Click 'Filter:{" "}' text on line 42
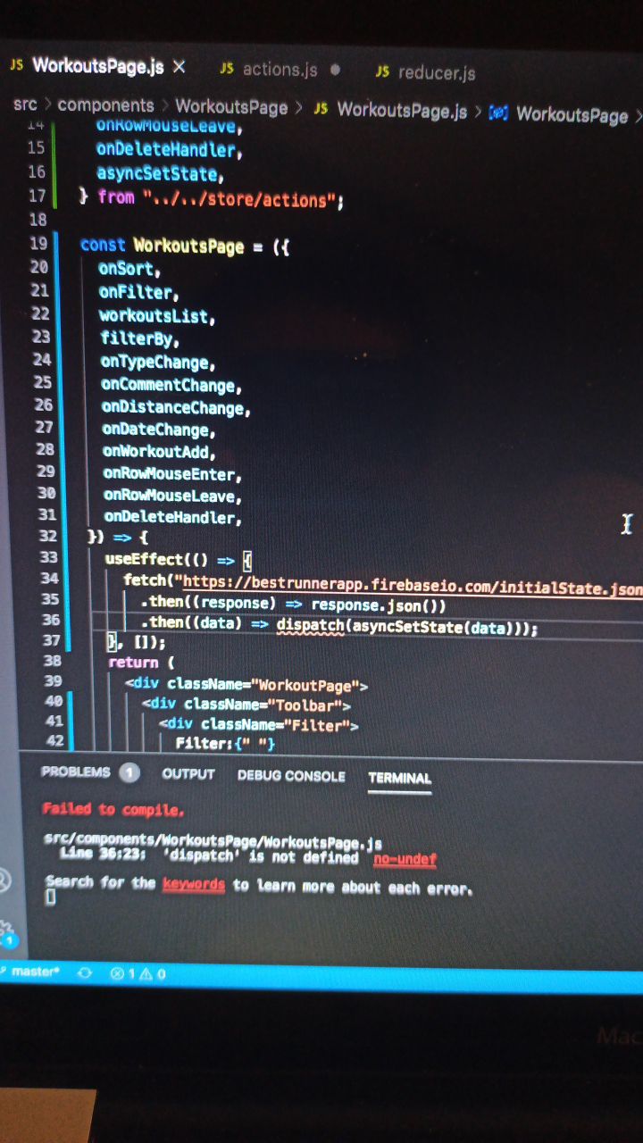The width and height of the screenshot is (643, 1143). point(225,743)
